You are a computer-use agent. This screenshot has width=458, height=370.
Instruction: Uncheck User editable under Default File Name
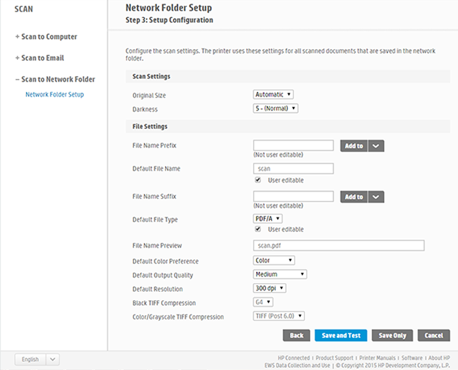(258, 180)
